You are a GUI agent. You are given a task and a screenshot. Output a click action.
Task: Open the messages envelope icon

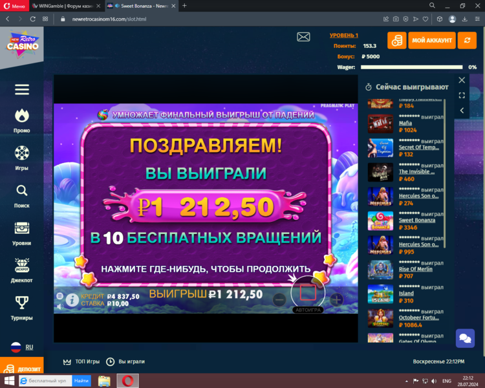[303, 37]
